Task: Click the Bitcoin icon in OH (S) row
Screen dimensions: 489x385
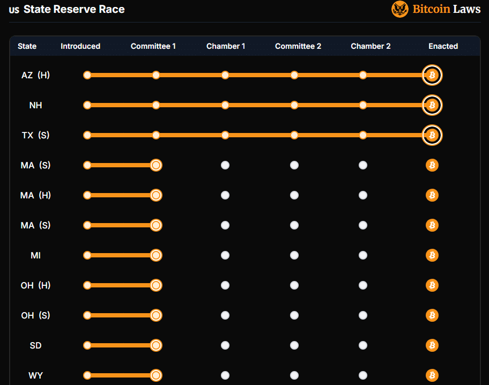Action: tap(432, 315)
